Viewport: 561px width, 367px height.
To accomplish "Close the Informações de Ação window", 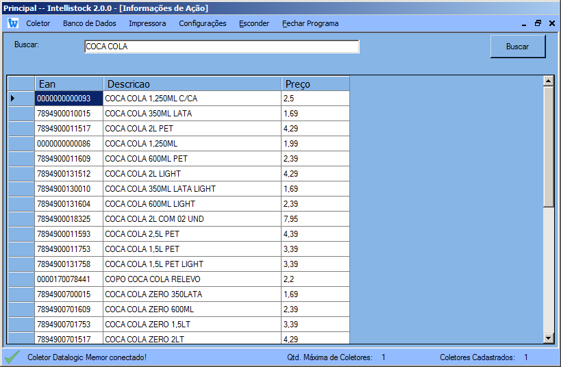I will tap(551, 23).
